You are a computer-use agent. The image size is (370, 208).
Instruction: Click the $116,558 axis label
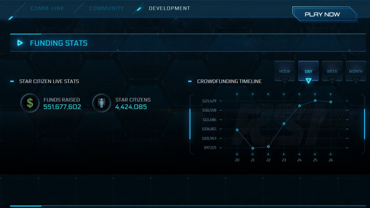[x=209, y=110]
